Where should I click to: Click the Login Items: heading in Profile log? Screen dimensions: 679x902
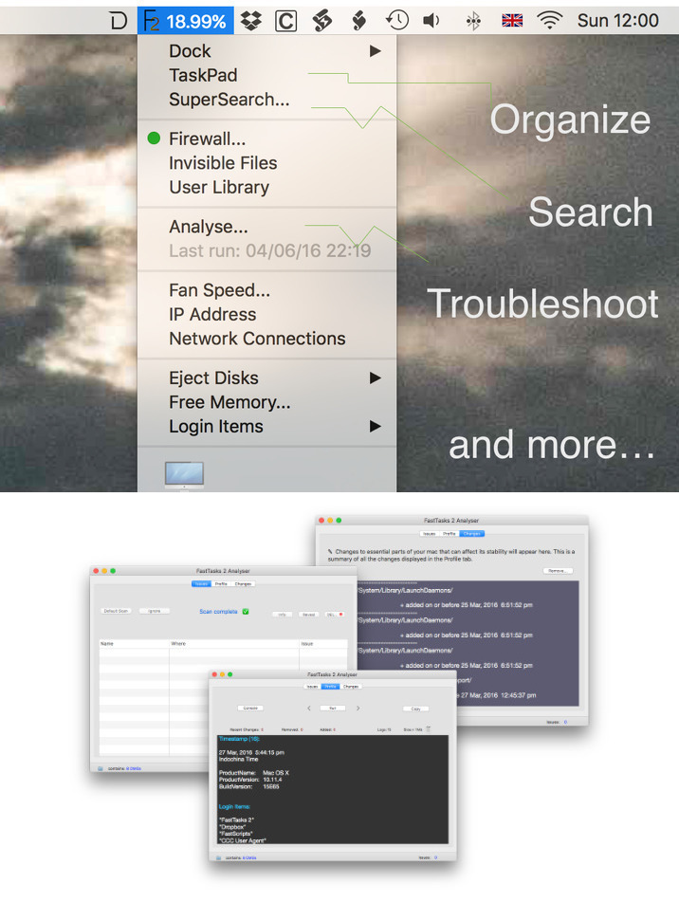point(234,806)
